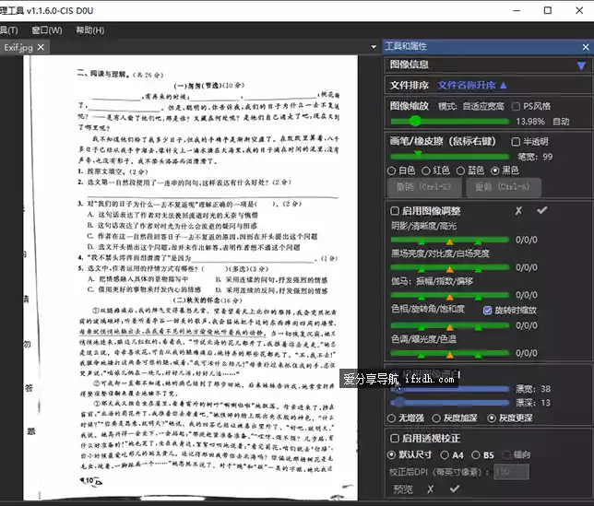Adjust the brush width slider
Screen dimensions: 594x506
pyautogui.click(x=450, y=156)
